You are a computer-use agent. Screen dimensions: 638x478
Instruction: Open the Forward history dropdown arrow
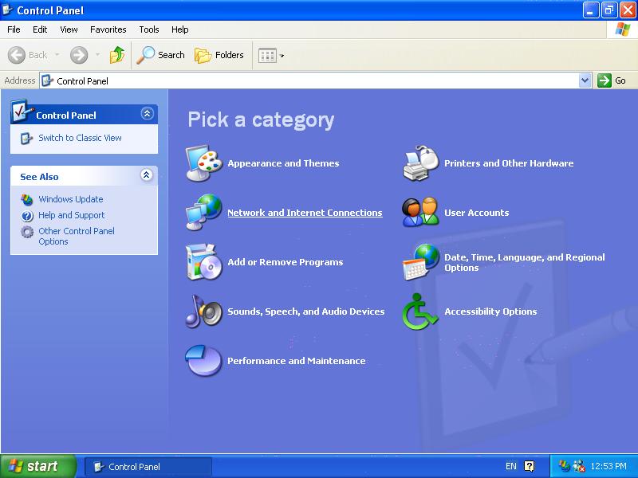[97, 55]
